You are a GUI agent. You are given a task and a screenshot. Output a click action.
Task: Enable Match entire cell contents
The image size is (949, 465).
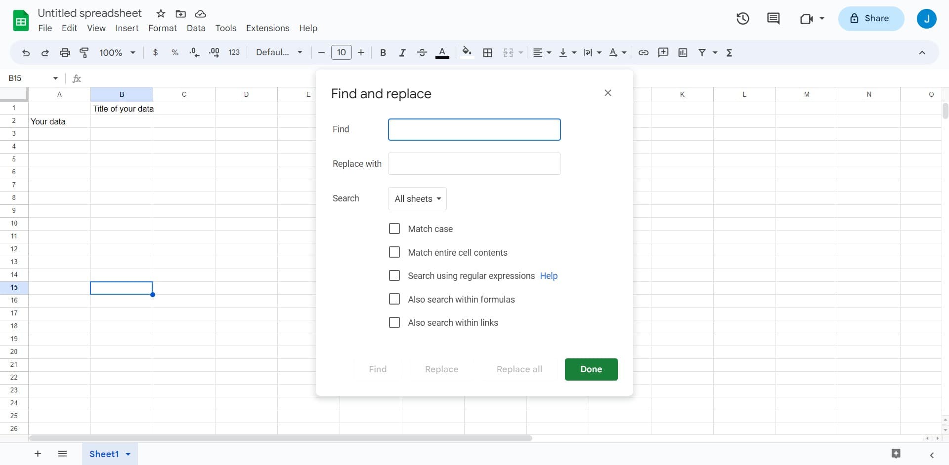pyautogui.click(x=394, y=252)
